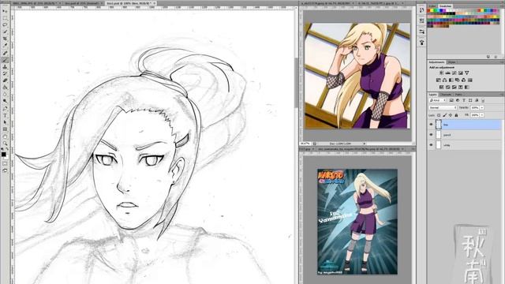Switch to the Adjustments tab

pyautogui.click(x=436, y=62)
